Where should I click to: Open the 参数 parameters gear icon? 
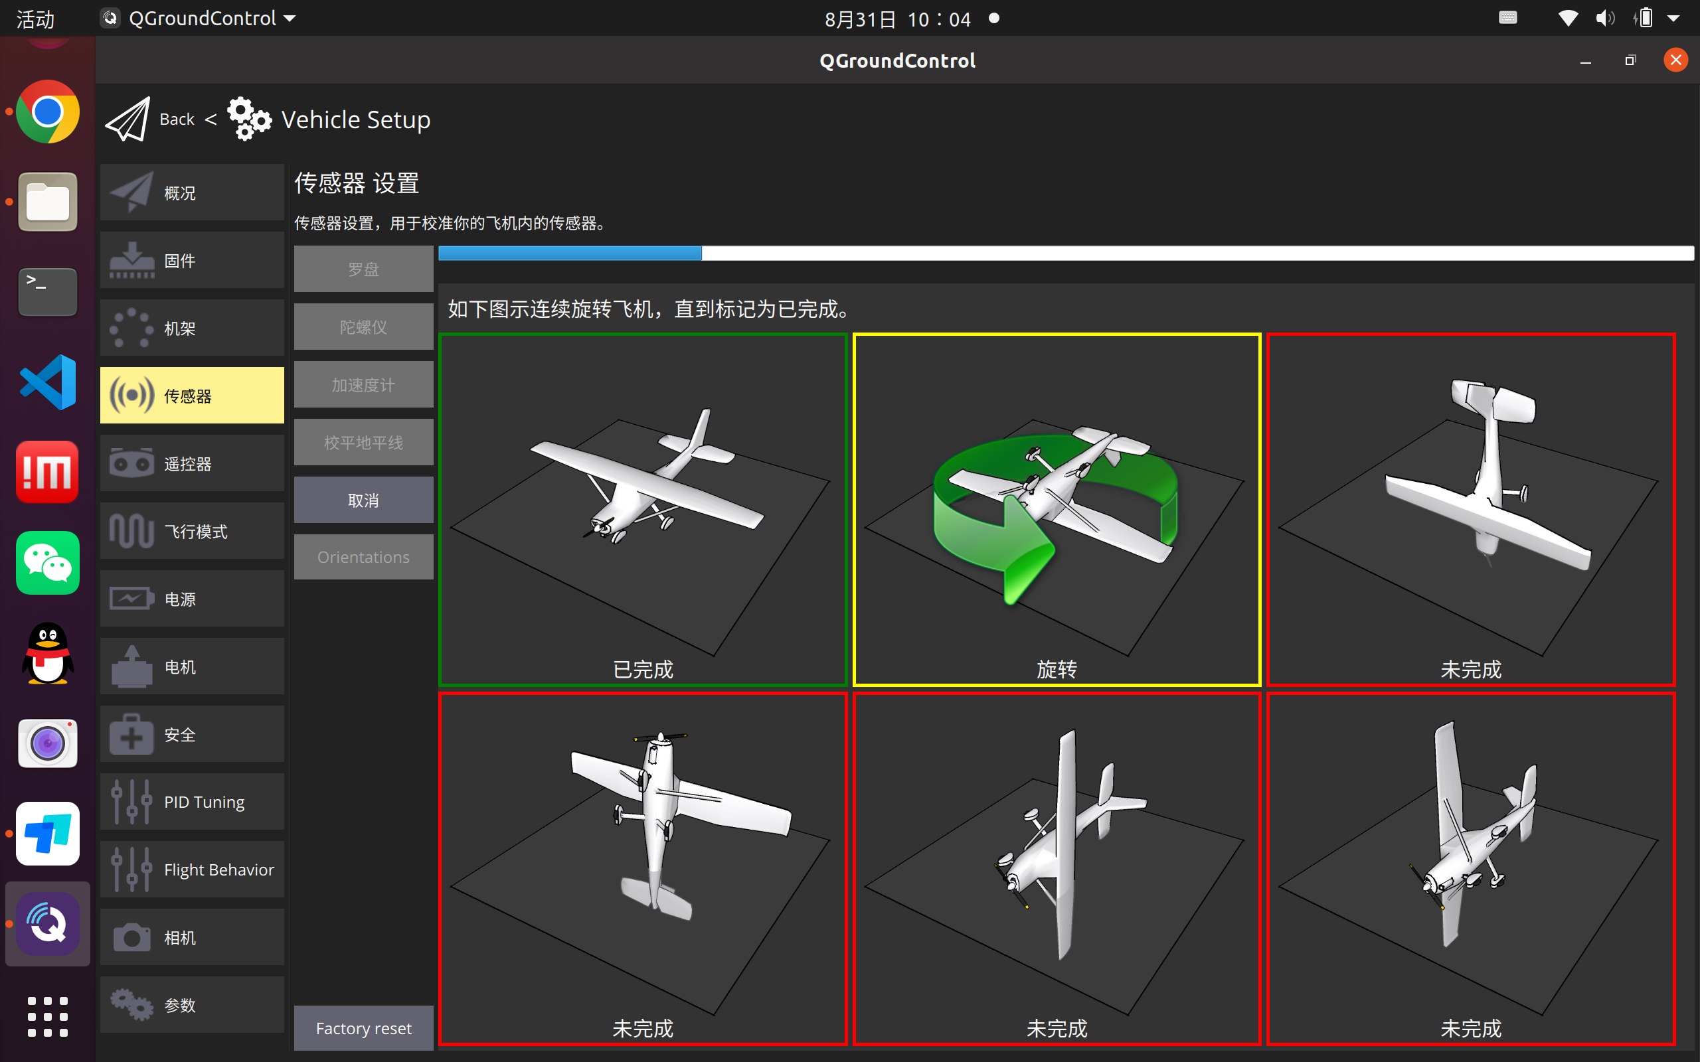[x=131, y=1004]
